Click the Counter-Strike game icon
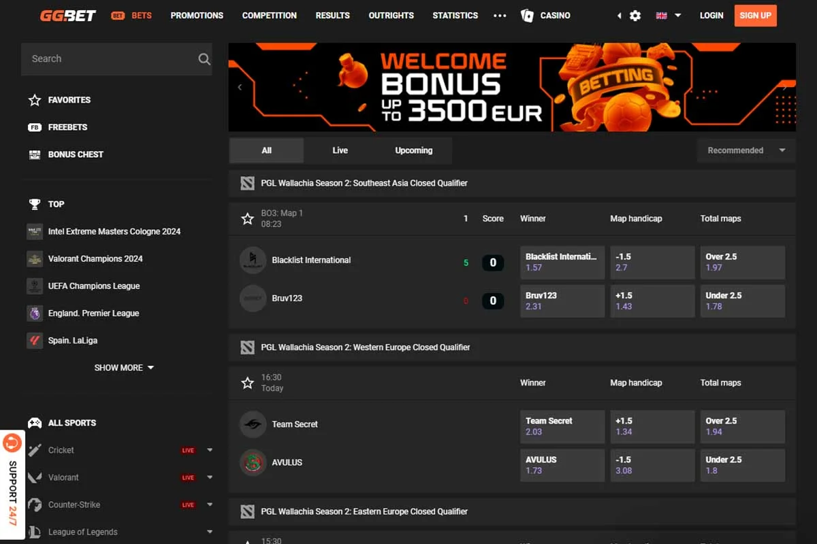This screenshot has height=544, width=817. 35,505
